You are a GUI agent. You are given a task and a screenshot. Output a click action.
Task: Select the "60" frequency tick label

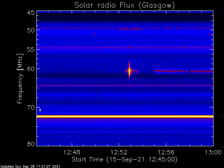(31, 69)
